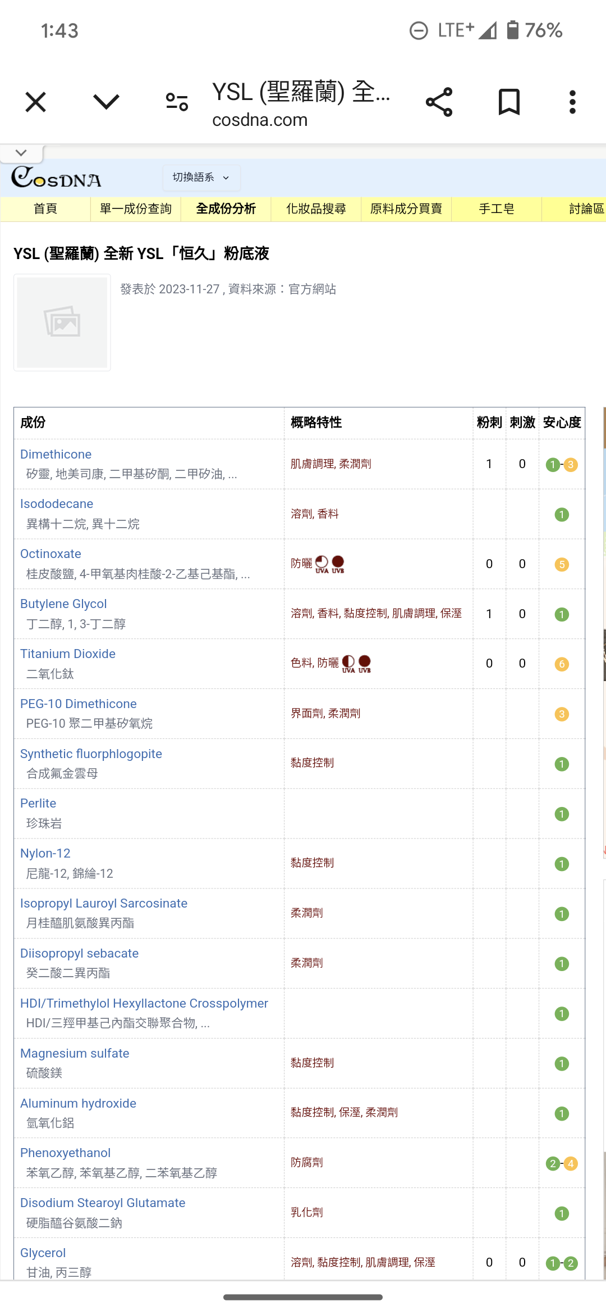The width and height of the screenshot is (606, 1315).
Task: Open Dimethicone ingredient link
Action: (56, 454)
